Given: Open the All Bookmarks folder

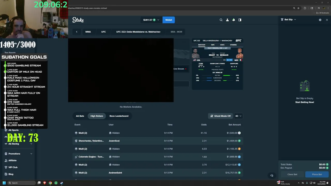Looking at the screenshot, I should click(x=323, y=13).
